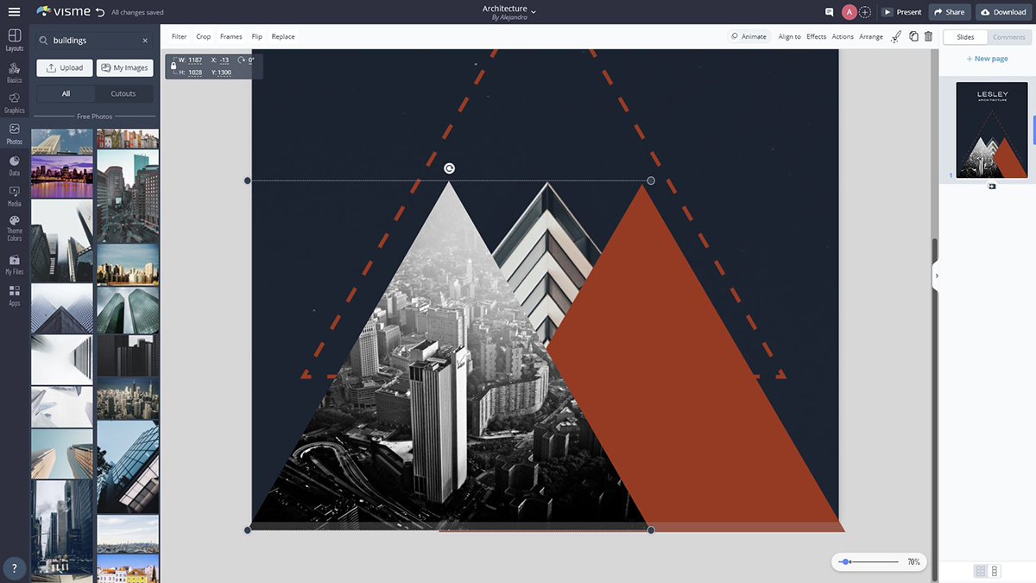Screen dimensions: 1036x583
Task: Click the Animate button
Action: 749,36
